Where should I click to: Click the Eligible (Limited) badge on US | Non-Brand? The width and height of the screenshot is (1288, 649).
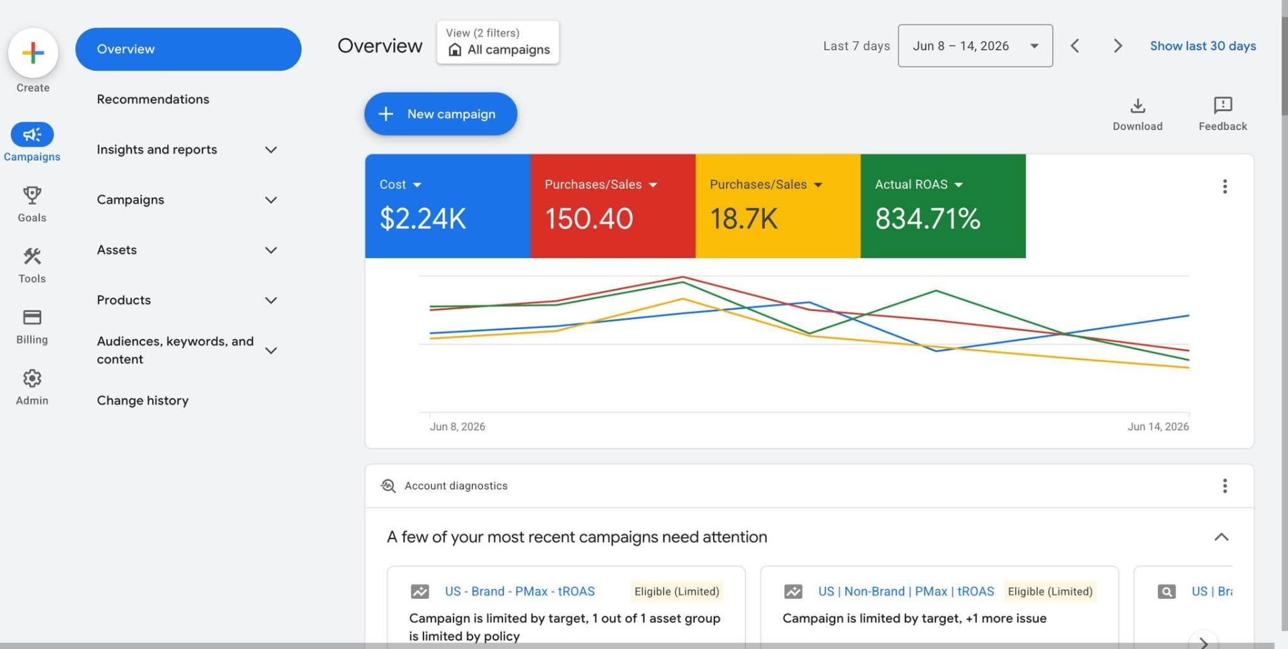[1050, 591]
